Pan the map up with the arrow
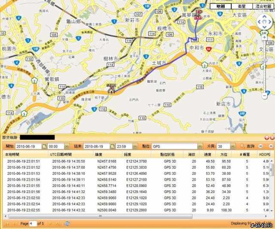 click(264, 17)
